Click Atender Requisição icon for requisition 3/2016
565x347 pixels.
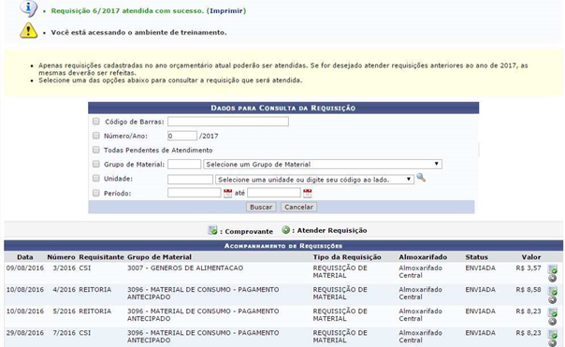point(553,278)
